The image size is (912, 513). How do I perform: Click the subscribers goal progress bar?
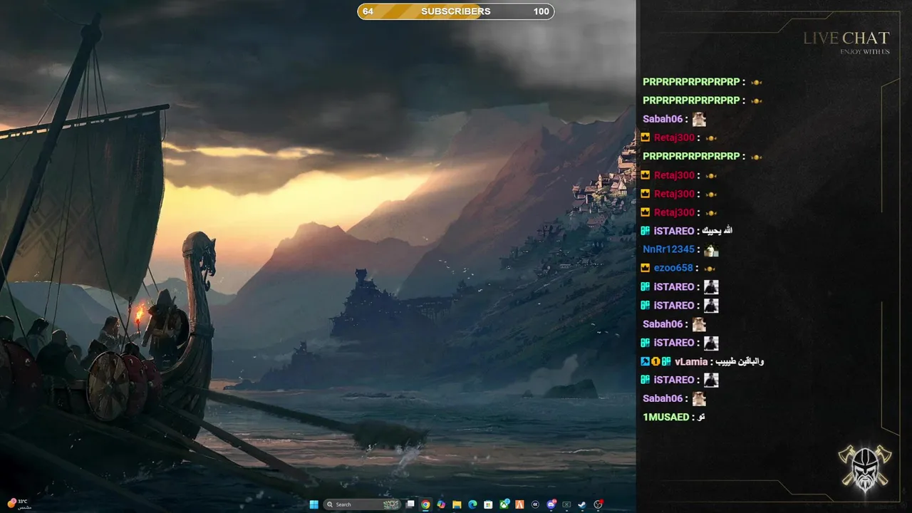pyautogui.click(x=456, y=11)
